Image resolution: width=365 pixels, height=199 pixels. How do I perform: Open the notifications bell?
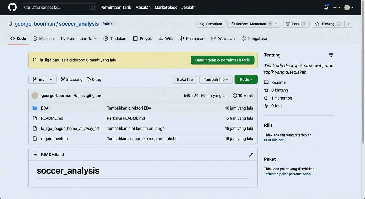(x=326, y=7)
